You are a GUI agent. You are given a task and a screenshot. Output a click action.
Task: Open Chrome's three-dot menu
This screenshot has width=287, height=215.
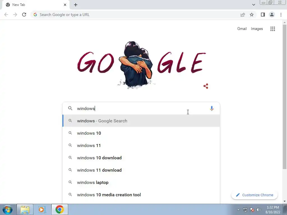tap(281, 15)
